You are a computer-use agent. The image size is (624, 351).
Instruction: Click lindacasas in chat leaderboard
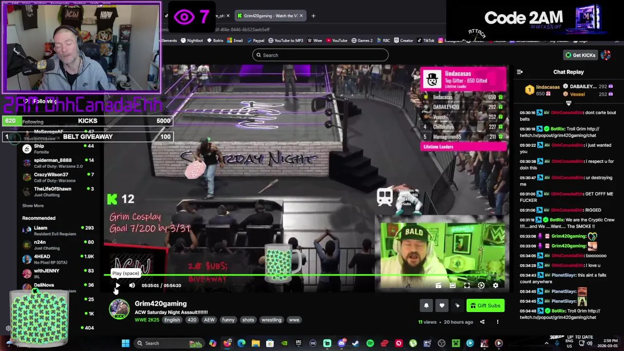tap(547, 87)
